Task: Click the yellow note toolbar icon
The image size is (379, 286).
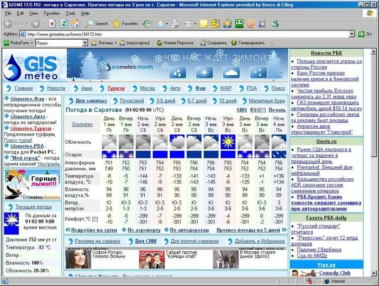Action: [x=203, y=24]
